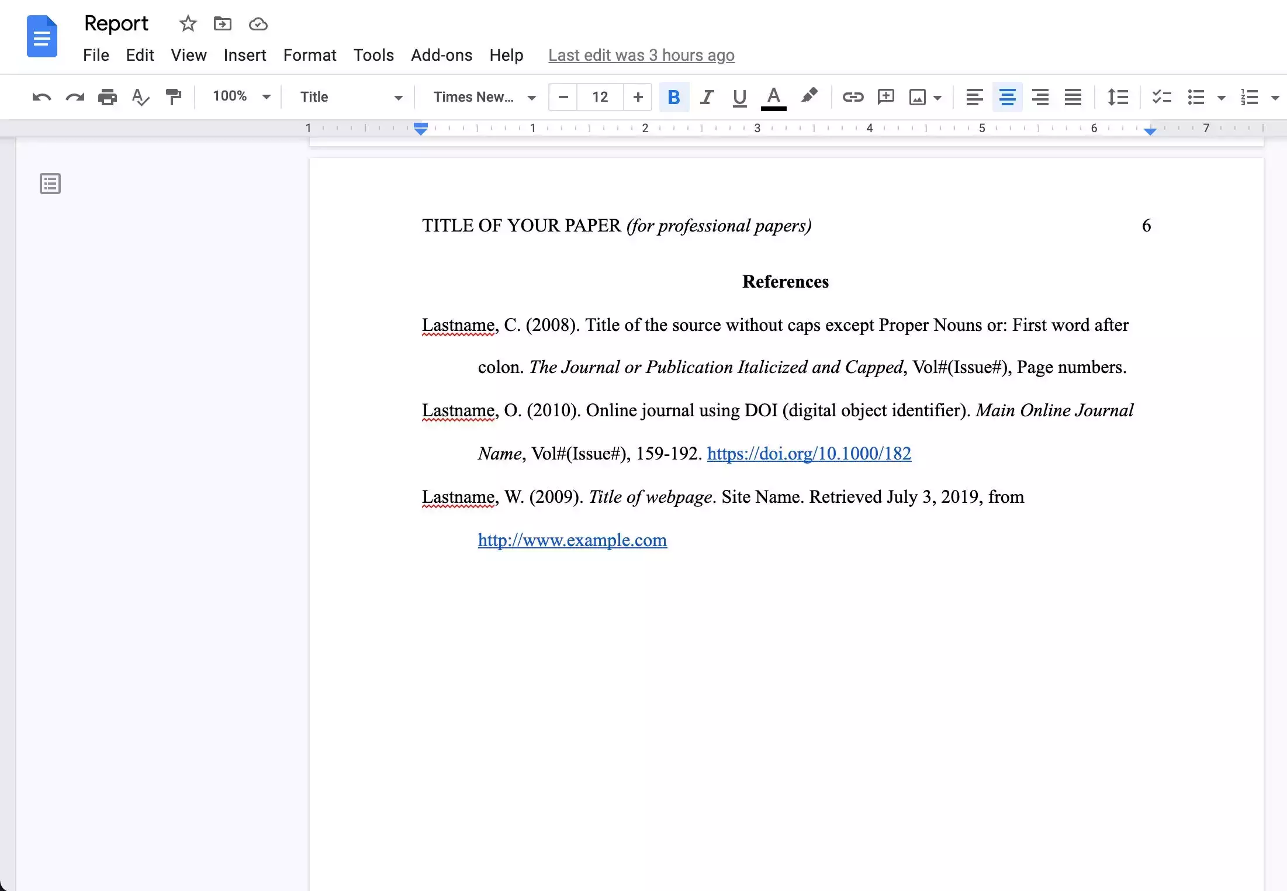This screenshot has height=891, width=1287.
Task: Expand the insert image dropdown arrow
Action: pos(937,98)
